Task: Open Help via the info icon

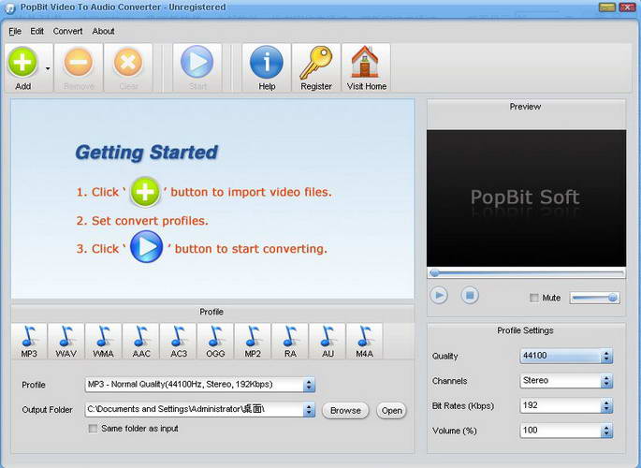Action: pos(267,62)
